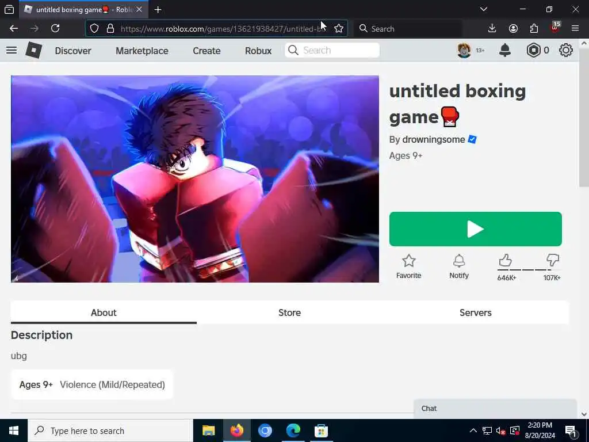This screenshot has height=442, width=589.
Task: Go to the Create page
Action: click(206, 51)
